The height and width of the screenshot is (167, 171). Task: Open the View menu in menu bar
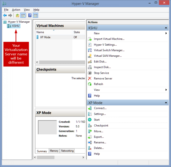[x=27, y=10]
